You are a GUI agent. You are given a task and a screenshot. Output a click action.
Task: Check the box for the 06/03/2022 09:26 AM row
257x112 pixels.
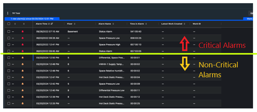point(9,38)
